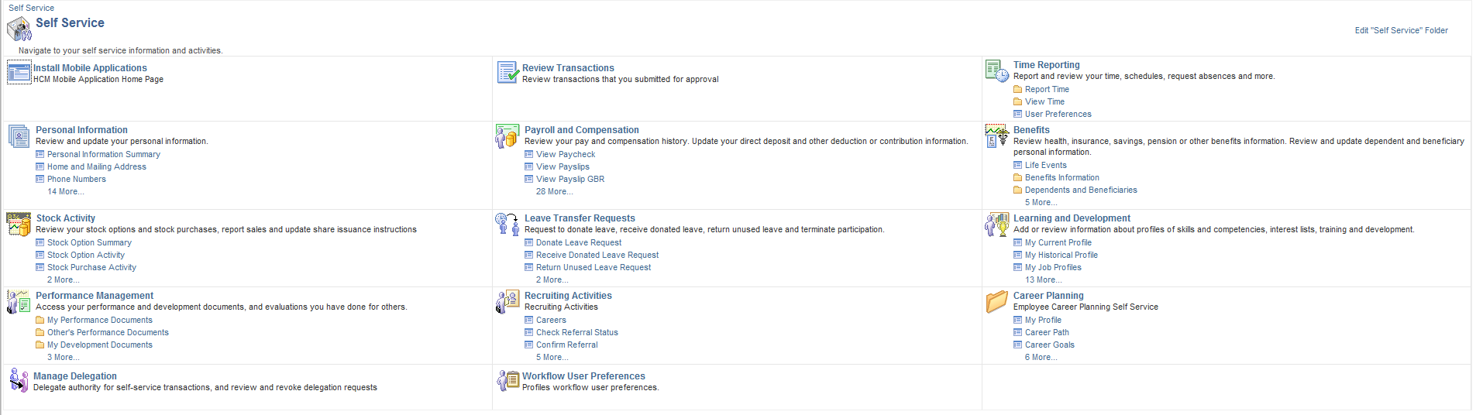Click the Career Planning folder icon
The image size is (1476, 415).
(x=996, y=302)
